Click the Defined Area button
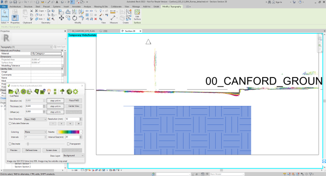The image size is (326, 176). click(31, 150)
